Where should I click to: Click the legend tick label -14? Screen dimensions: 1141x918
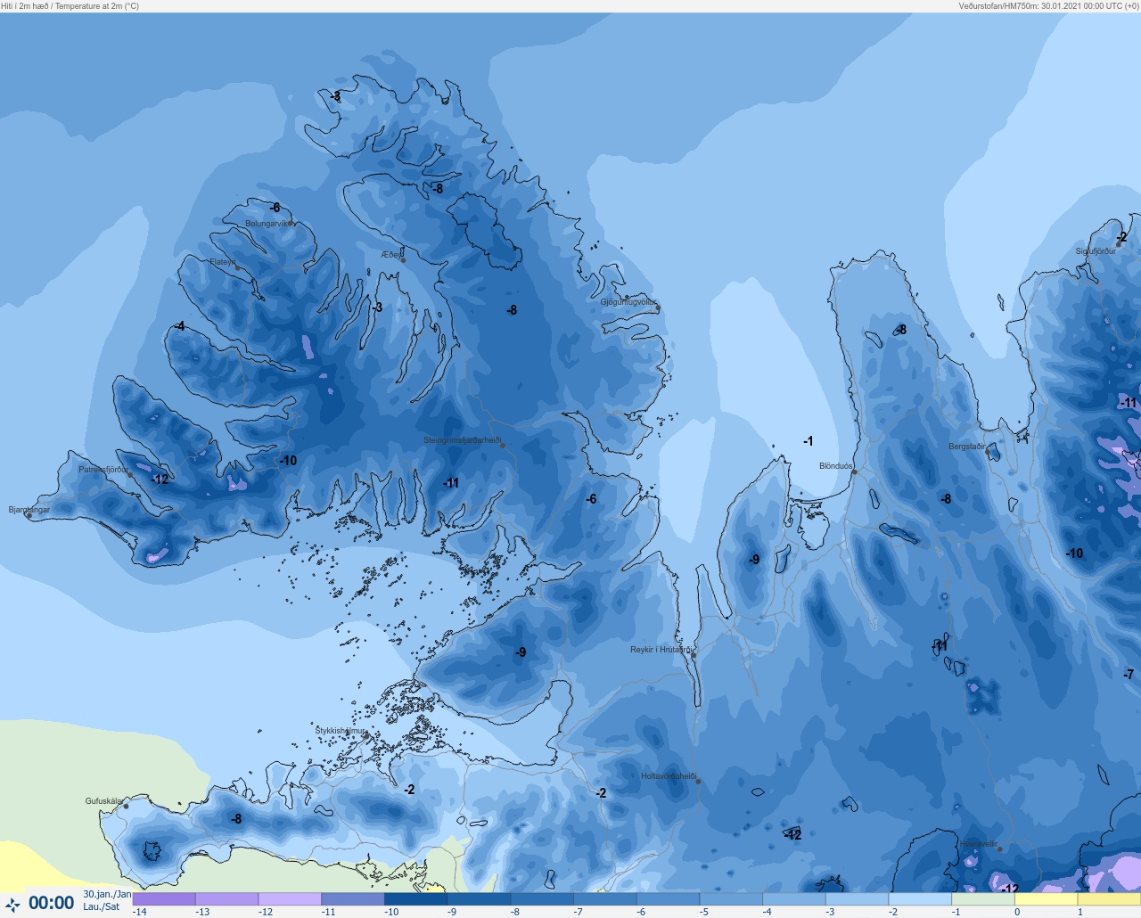[x=139, y=912]
